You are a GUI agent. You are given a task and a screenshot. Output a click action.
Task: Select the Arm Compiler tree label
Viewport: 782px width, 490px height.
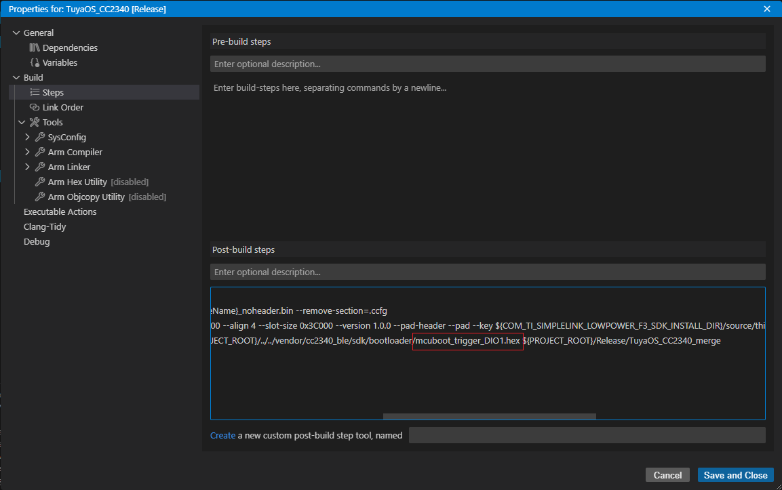75,152
